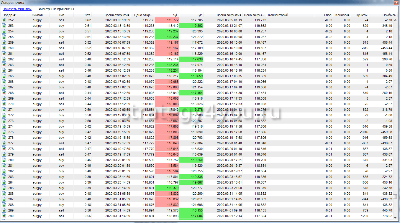Viewport: 400px width, 223px height.
Task: Click the icon for sell order 290
Action: [x=4, y=216]
